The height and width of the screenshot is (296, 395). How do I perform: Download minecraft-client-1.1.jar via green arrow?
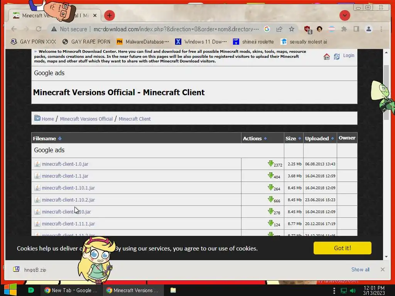coord(270,175)
